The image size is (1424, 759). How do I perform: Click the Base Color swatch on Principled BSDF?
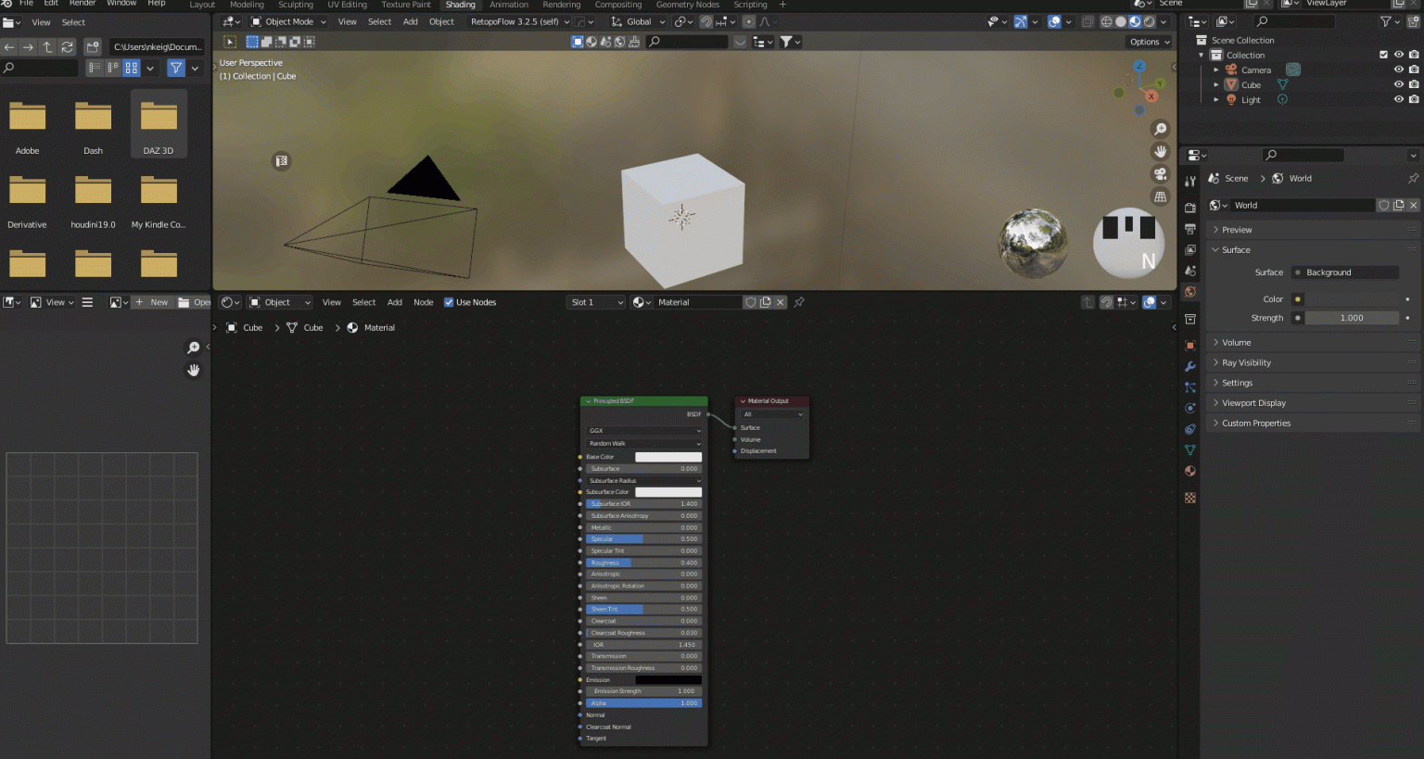pos(668,457)
